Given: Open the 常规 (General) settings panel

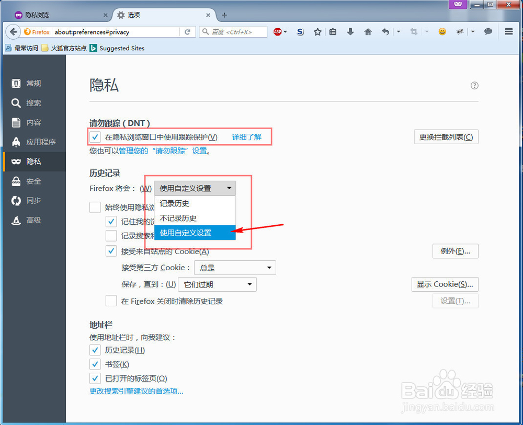Looking at the screenshot, I should [32, 83].
